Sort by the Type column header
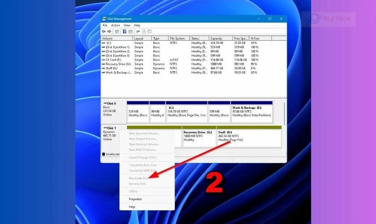The width and height of the screenshot is (376, 224). click(160, 39)
